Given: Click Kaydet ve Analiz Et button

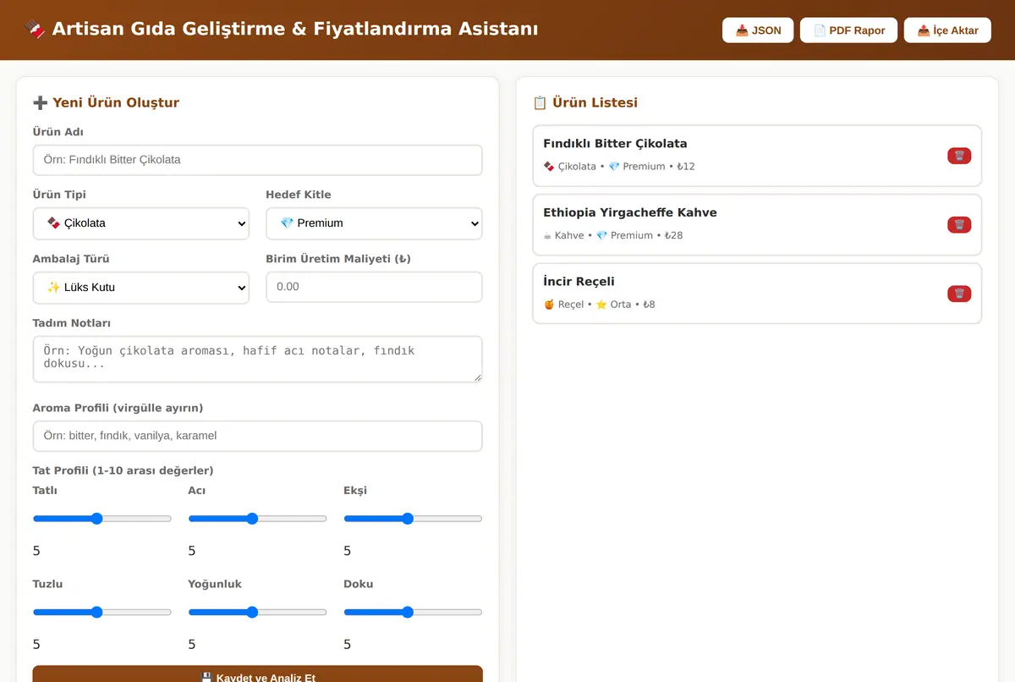Looking at the screenshot, I should tap(258, 674).
